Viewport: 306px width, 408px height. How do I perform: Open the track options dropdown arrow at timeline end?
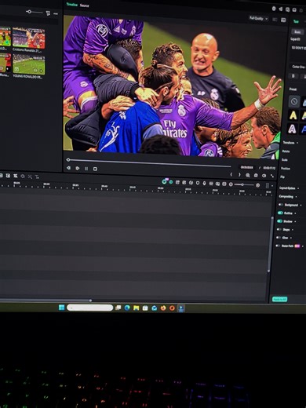pos(272,186)
